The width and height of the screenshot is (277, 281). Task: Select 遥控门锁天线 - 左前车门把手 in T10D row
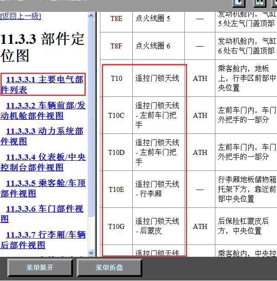pyautogui.click(x=158, y=152)
